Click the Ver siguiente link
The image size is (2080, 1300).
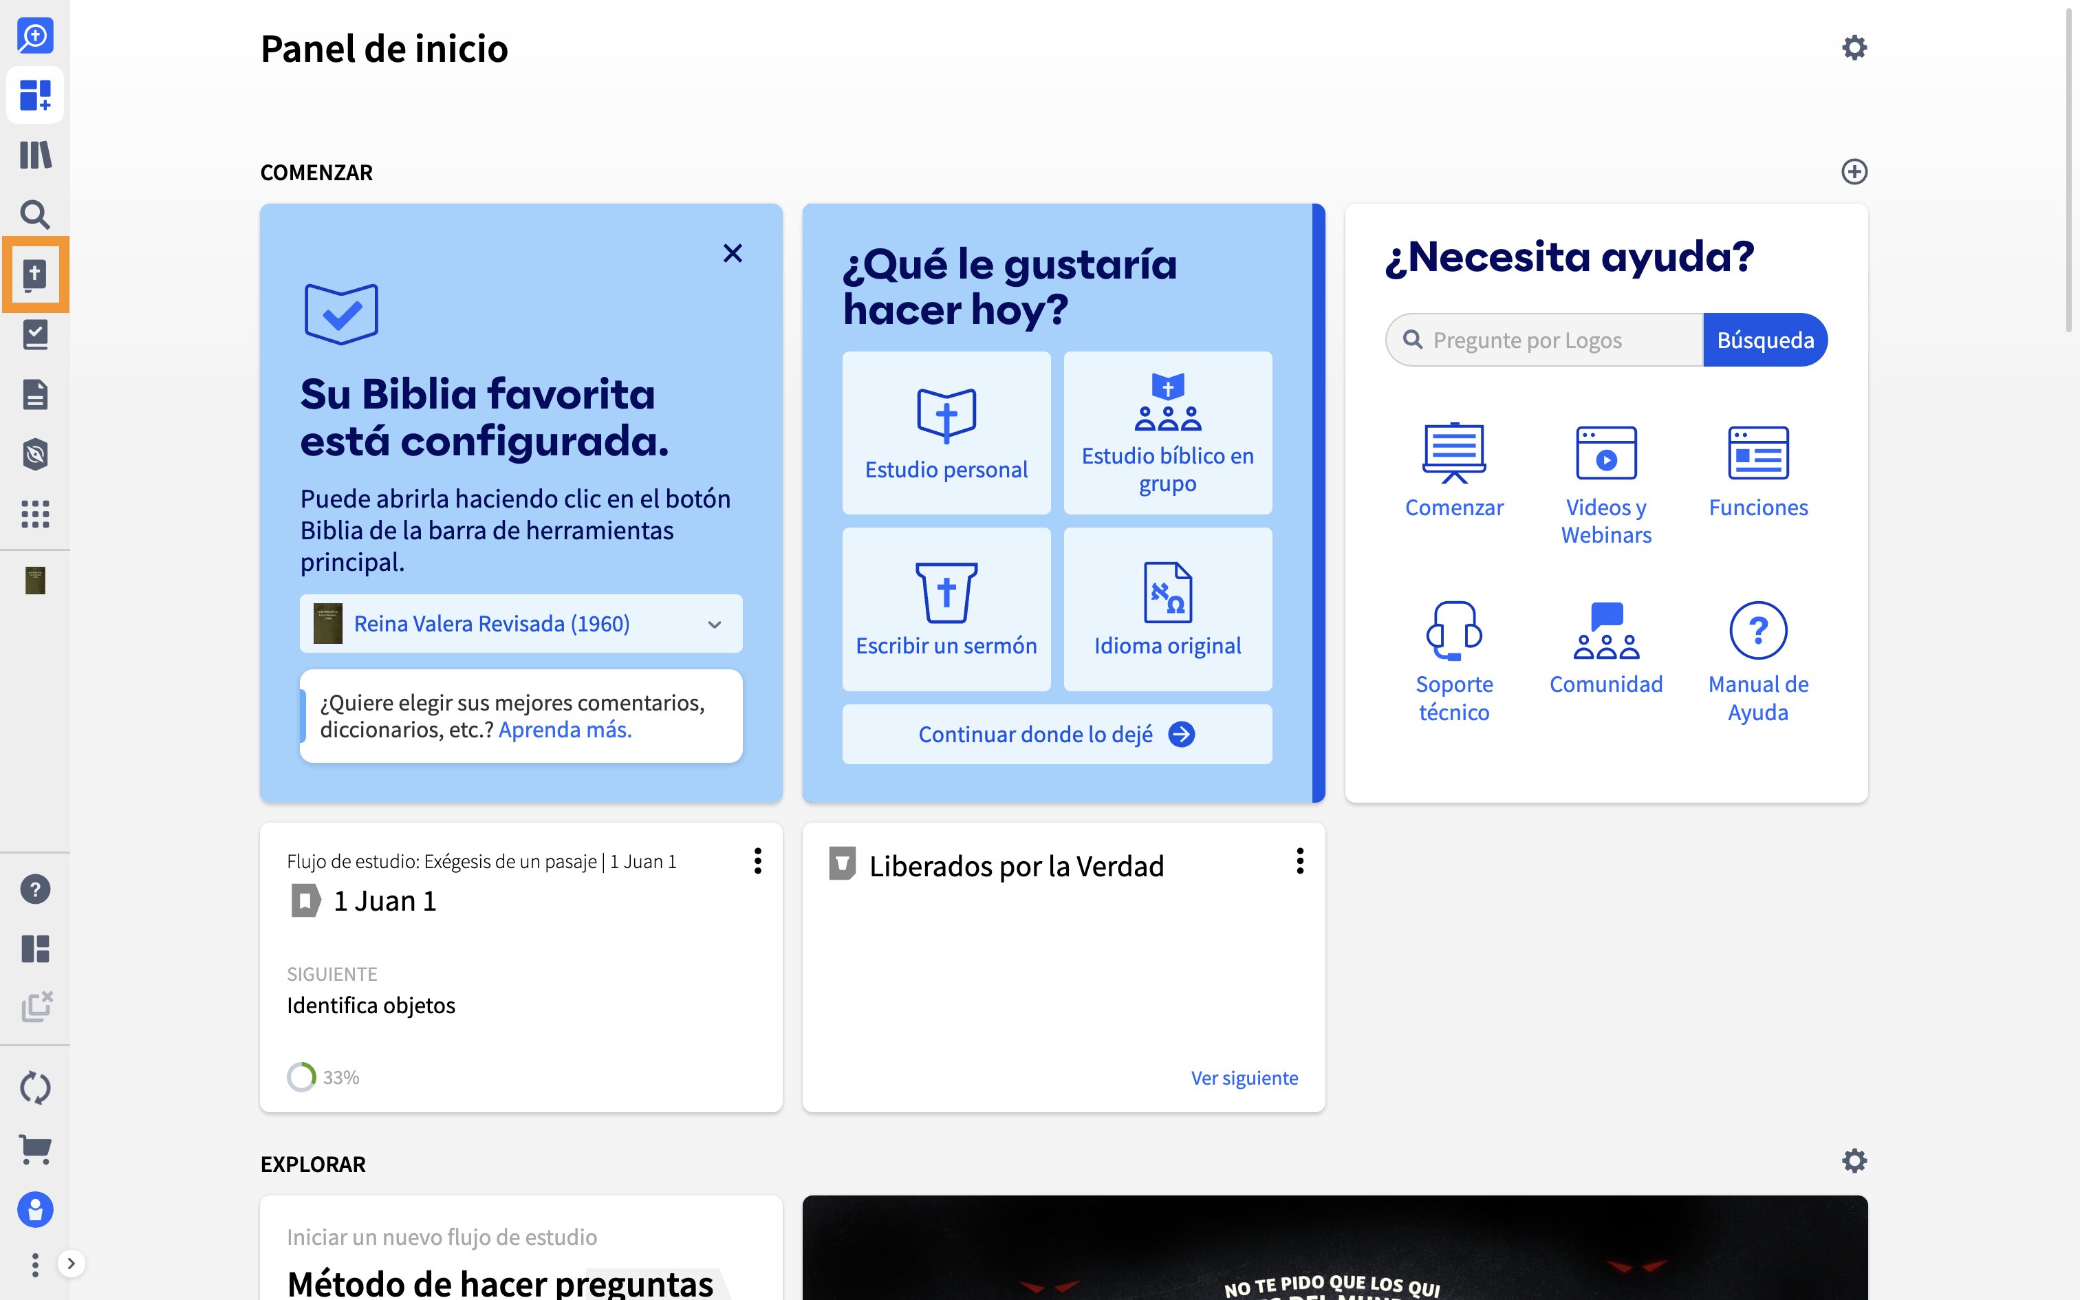[1244, 1077]
